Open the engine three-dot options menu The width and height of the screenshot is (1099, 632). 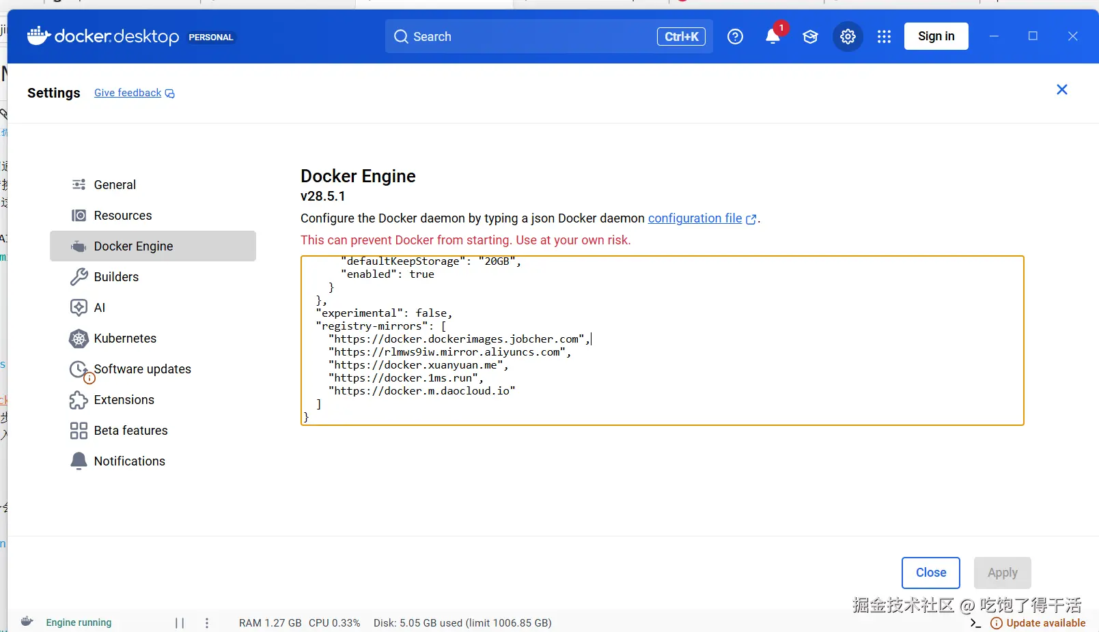tap(207, 622)
